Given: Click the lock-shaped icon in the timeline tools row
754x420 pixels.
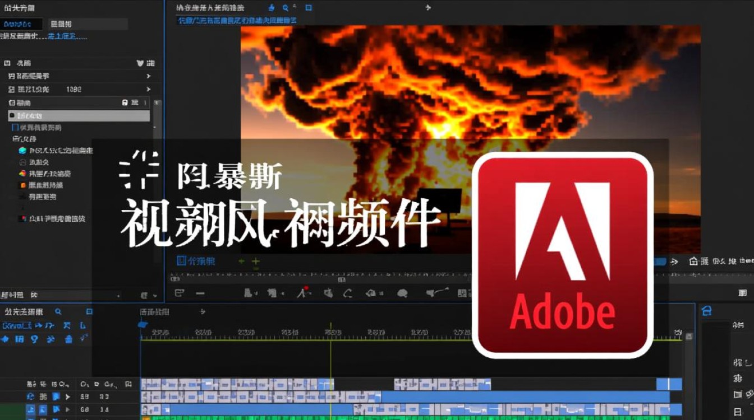Looking at the screenshot, I should (x=68, y=339).
